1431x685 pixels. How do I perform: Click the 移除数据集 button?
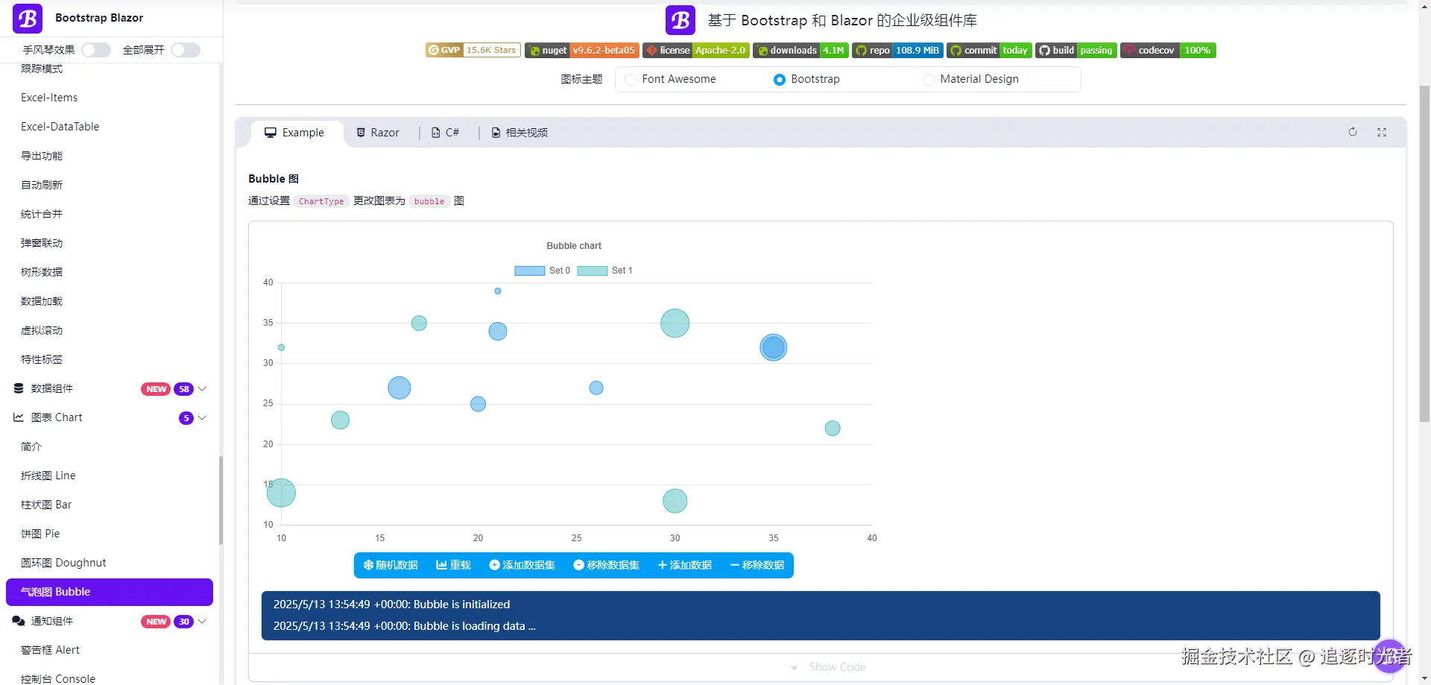[x=606, y=565]
